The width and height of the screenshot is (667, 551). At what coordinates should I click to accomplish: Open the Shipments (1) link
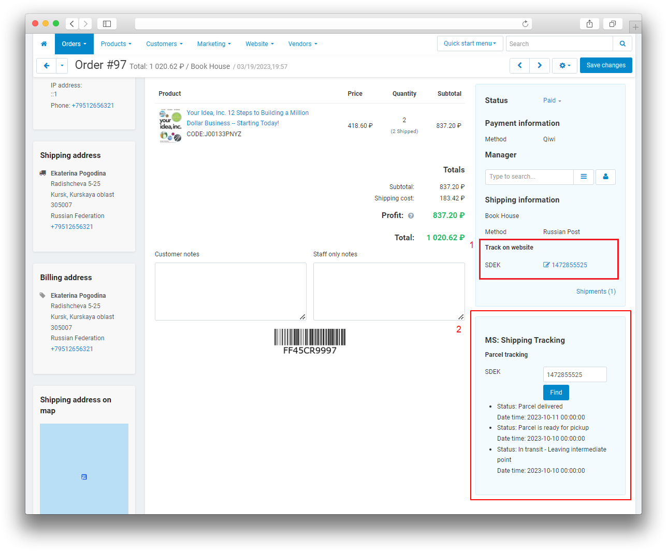[x=596, y=292]
